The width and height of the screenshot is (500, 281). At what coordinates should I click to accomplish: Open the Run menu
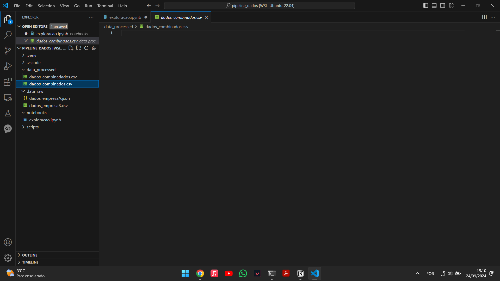pos(88,6)
